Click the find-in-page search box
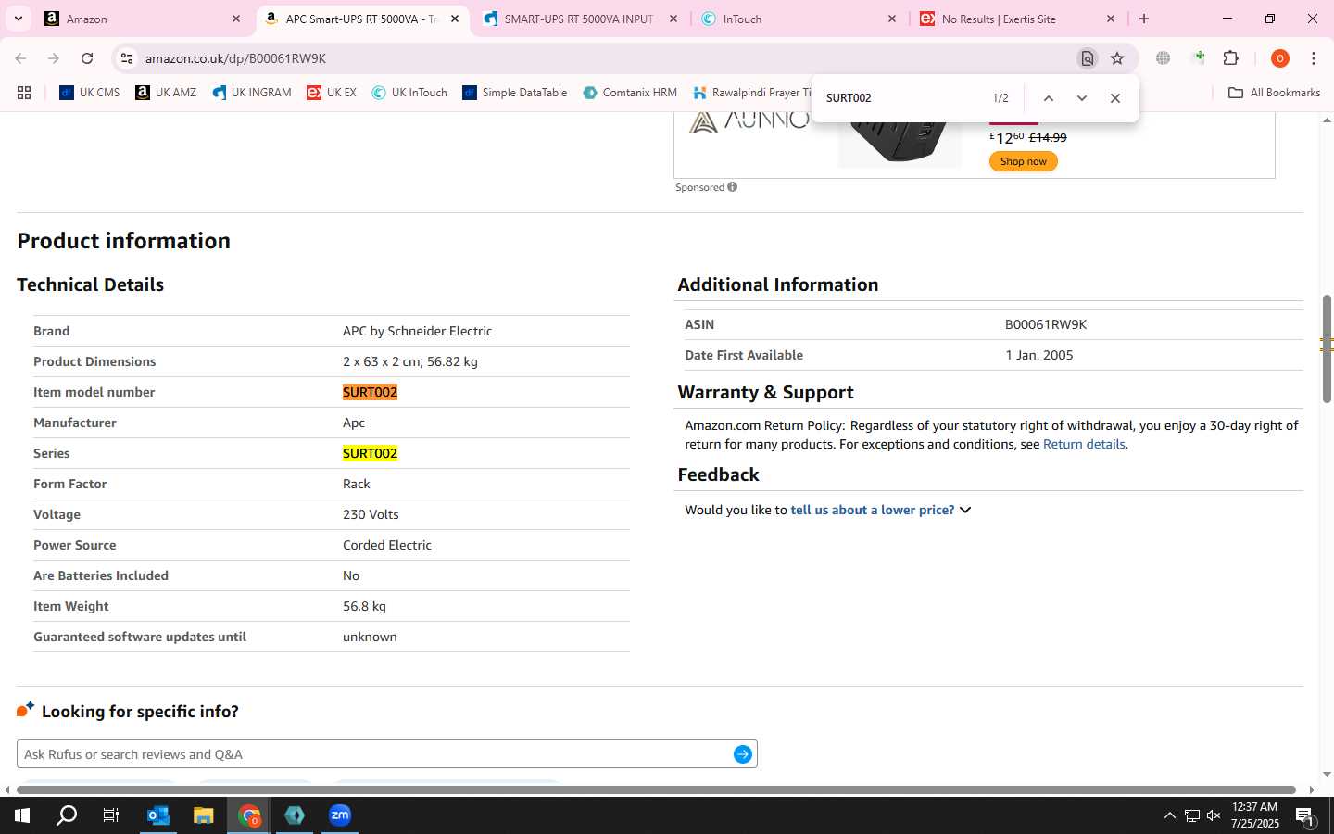The height and width of the screenshot is (834, 1334). [903, 98]
